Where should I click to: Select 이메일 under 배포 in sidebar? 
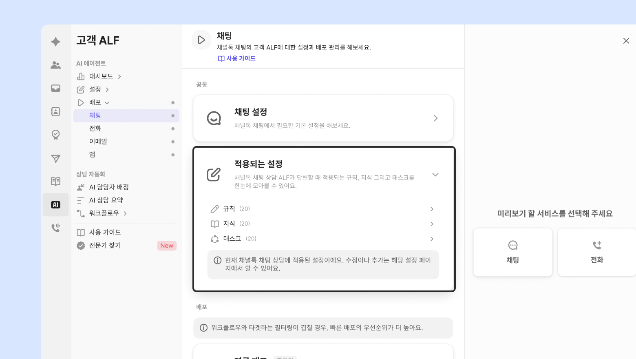[x=98, y=142]
